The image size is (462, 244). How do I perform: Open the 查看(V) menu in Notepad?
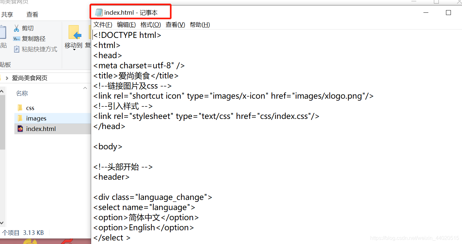[x=175, y=24]
